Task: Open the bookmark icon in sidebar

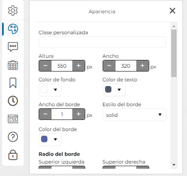Action: [x=13, y=83]
